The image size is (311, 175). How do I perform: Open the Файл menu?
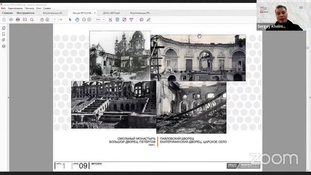[x=3, y=8]
